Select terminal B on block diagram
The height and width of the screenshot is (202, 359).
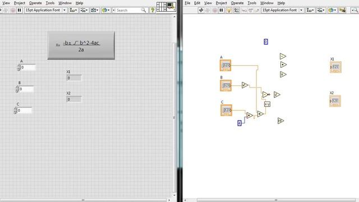point(225,85)
